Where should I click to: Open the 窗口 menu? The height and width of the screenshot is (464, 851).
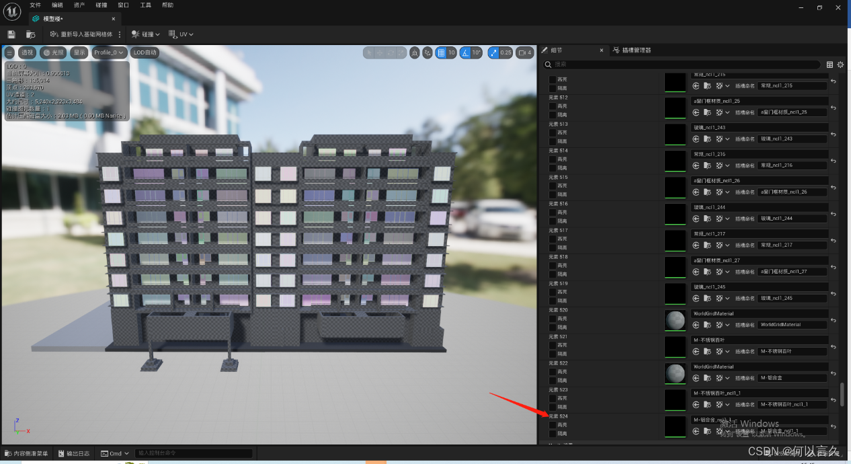click(x=123, y=5)
